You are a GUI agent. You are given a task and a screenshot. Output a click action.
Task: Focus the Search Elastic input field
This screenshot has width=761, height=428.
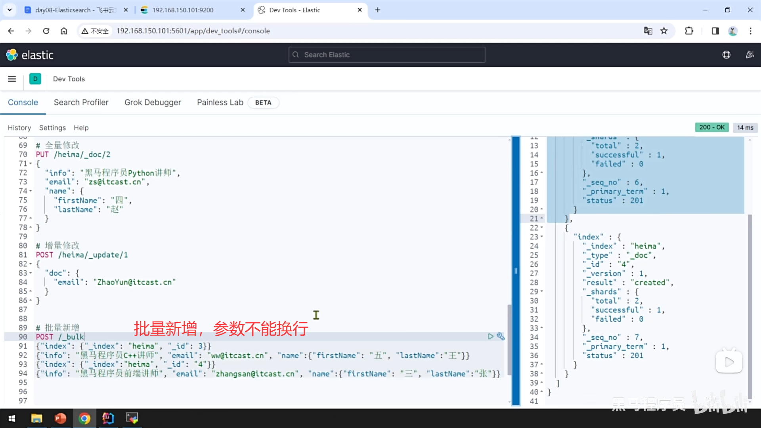pyautogui.click(x=386, y=55)
